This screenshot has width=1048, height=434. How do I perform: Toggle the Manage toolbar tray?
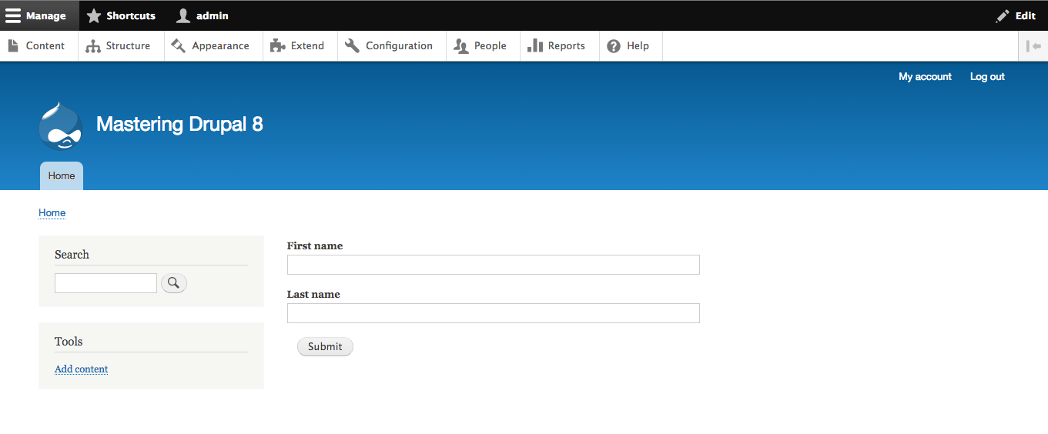pos(39,15)
